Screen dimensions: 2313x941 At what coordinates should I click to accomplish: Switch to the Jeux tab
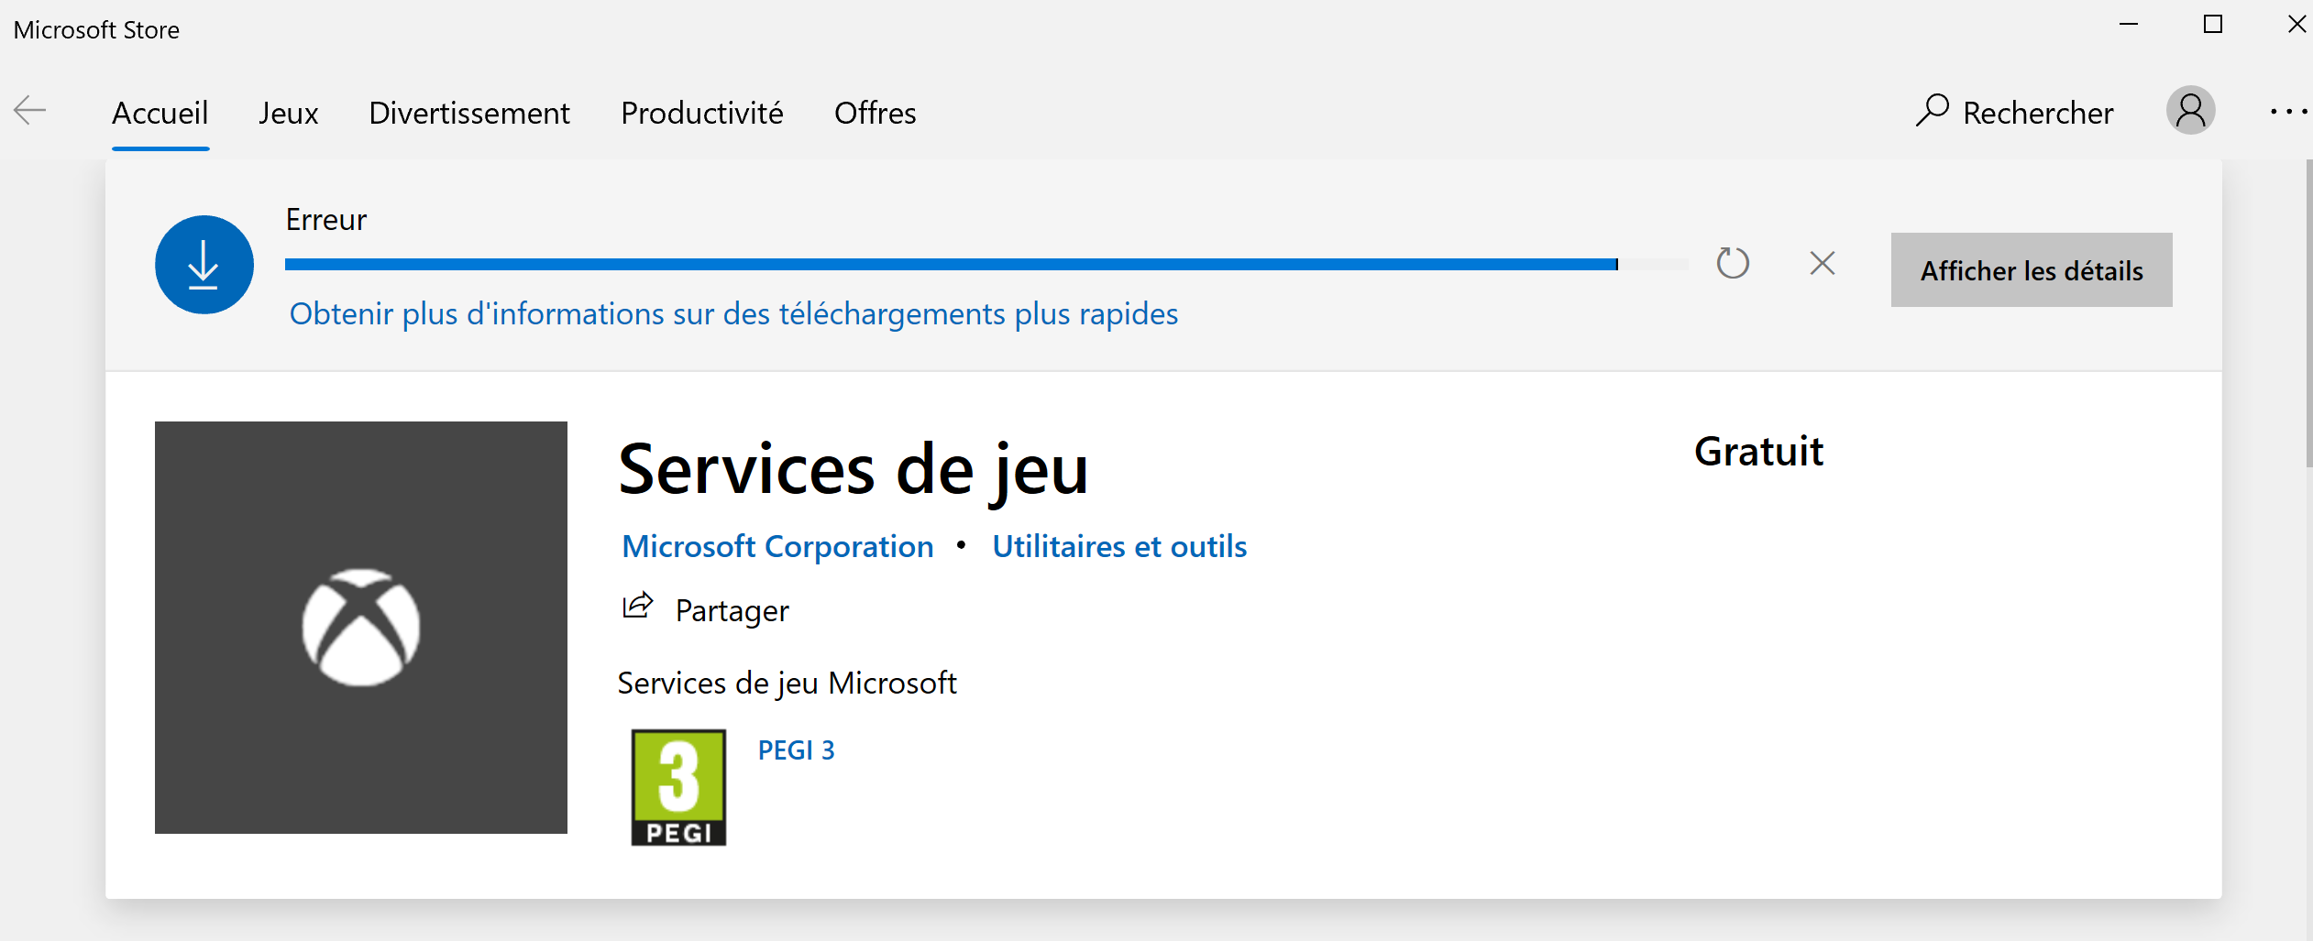pos(289,113)
